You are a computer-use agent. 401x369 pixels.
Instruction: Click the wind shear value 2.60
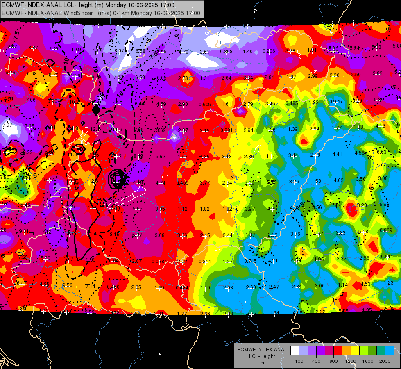[x=251, y=287]
